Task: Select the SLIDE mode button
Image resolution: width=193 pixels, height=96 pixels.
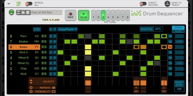Action: (178, 31)
